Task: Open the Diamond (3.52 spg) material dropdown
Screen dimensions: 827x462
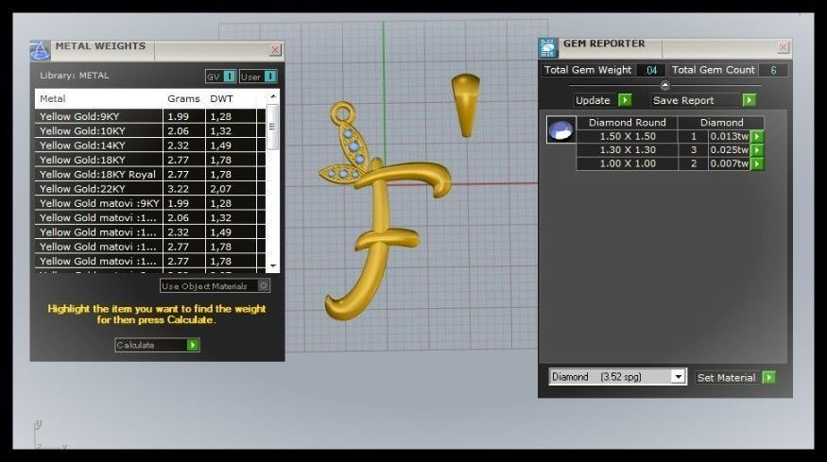Action: pyautogui.click(x=679, y=377)
